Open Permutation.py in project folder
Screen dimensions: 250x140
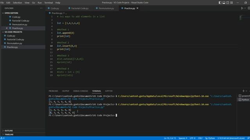(14, 43)
